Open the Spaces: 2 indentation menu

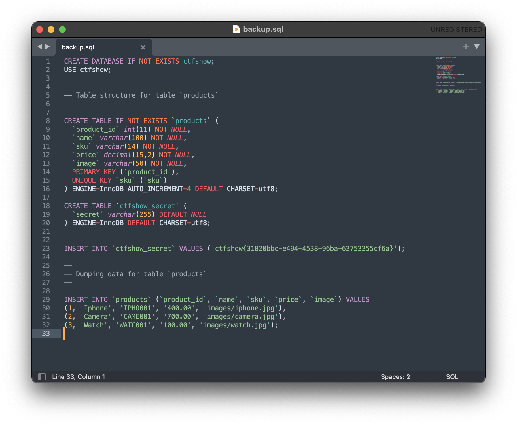pyautogui.click(x=395, y=377)
